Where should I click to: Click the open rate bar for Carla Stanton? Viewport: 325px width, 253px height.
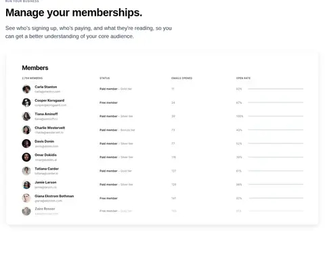click(x=276, y=89)
